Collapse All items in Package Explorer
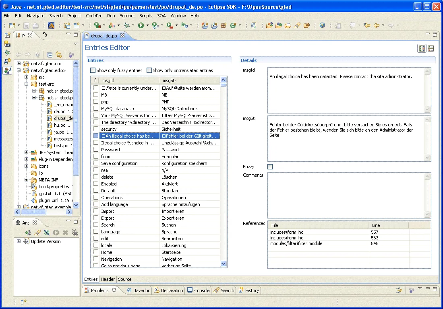Screen dimensions: 443x309 [x=50, y=54]
